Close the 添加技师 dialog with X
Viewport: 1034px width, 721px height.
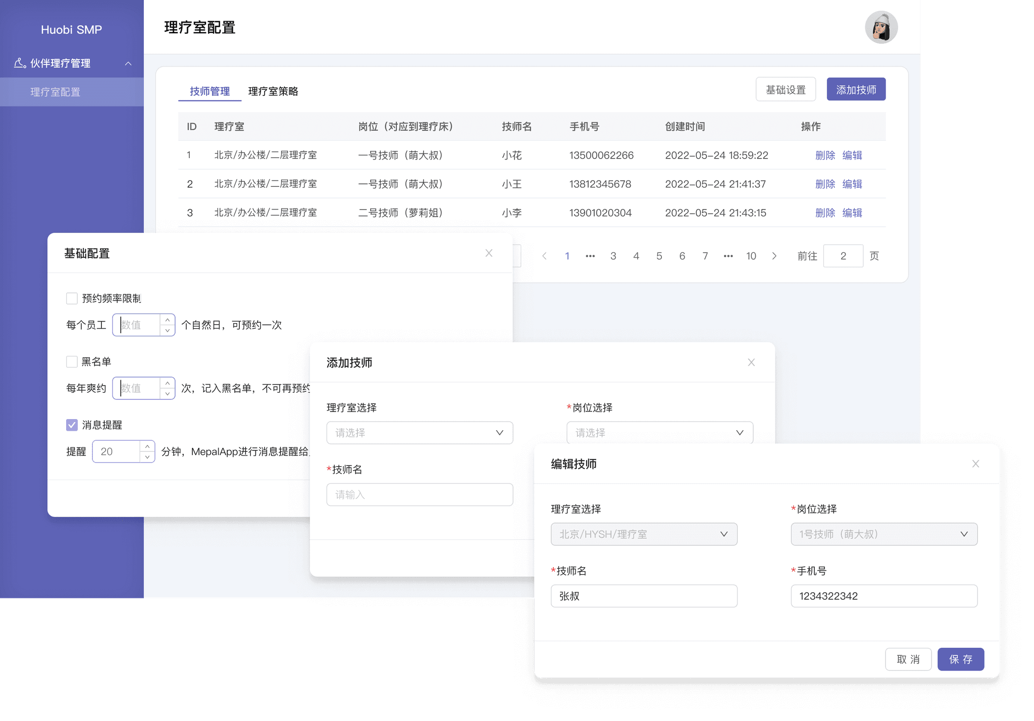click(751, 363)
